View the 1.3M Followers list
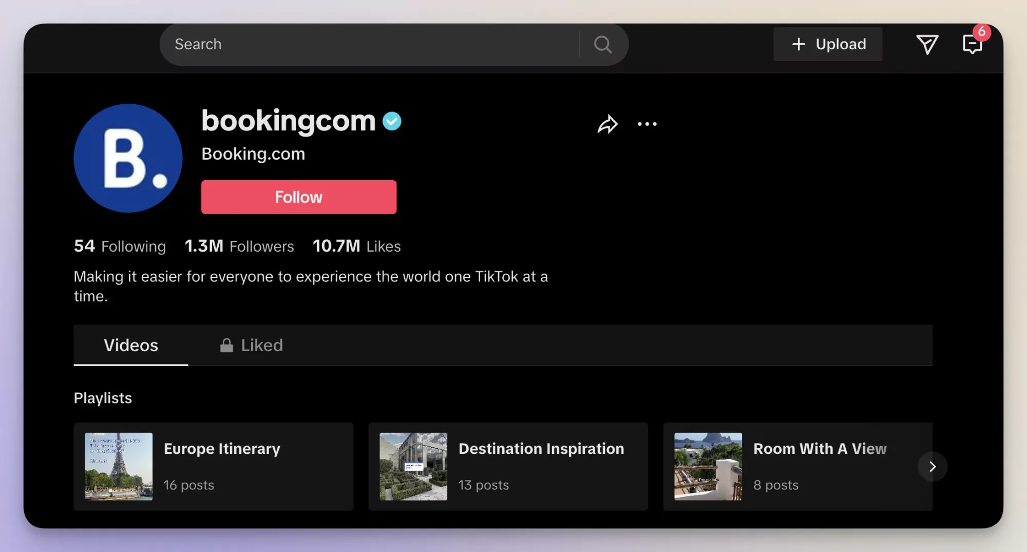Image resolution: width=1027 pixels, height=552 pixels. tap(239, 246)
